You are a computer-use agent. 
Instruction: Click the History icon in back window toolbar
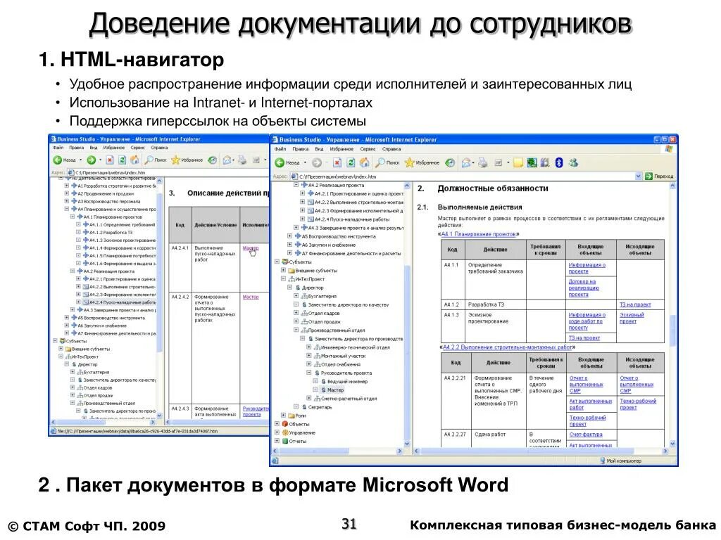pos(212,160)
